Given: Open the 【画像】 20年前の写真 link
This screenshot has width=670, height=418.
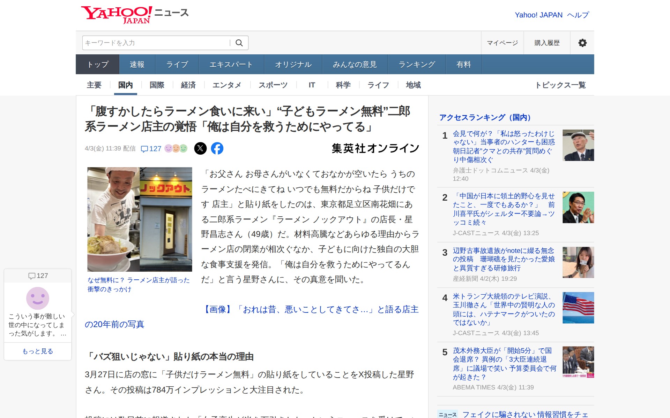Looking at the screenshot, I should (x=311, y=309).
